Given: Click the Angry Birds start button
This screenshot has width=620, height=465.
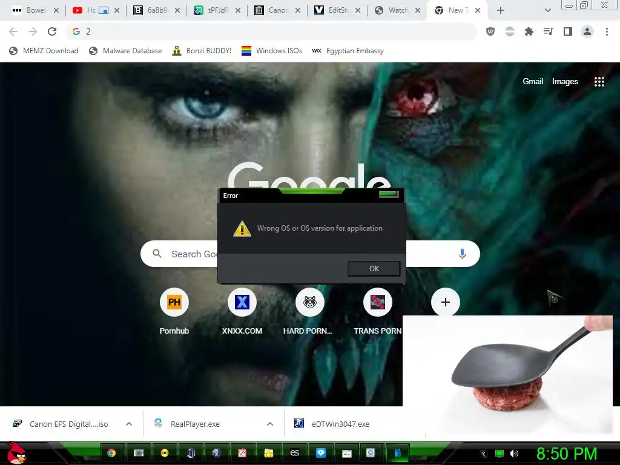Looking at the screenshot, I should coord(16,453).
